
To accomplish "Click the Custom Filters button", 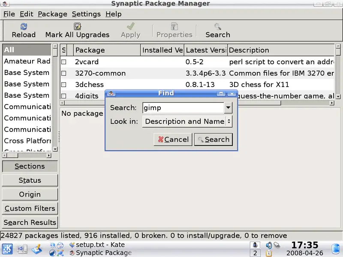I will (30, 208).
